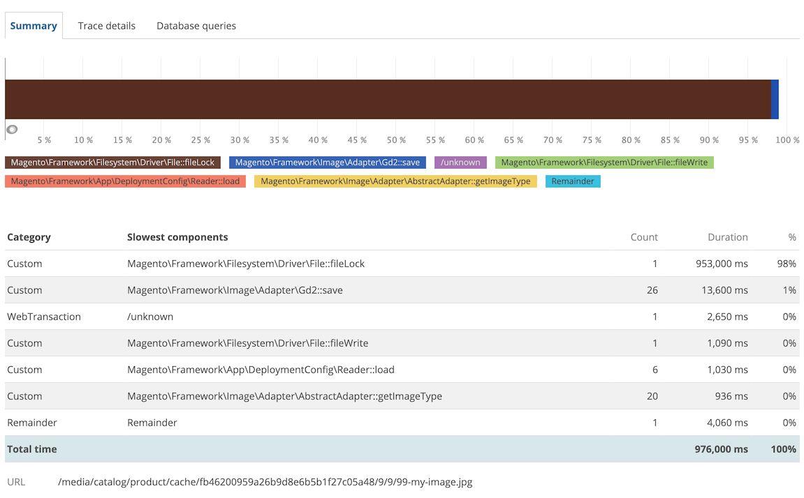Viewport: 804px width, 498px height.
Task: Click the % column header
Action: [x=792, y=237]
